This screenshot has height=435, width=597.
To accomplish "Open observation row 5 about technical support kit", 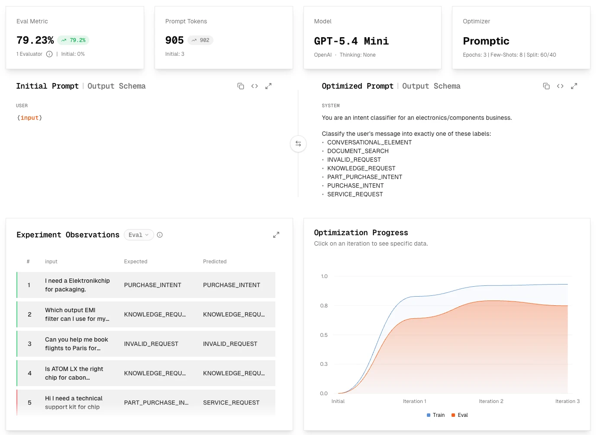I will click(x=146, y=403).
